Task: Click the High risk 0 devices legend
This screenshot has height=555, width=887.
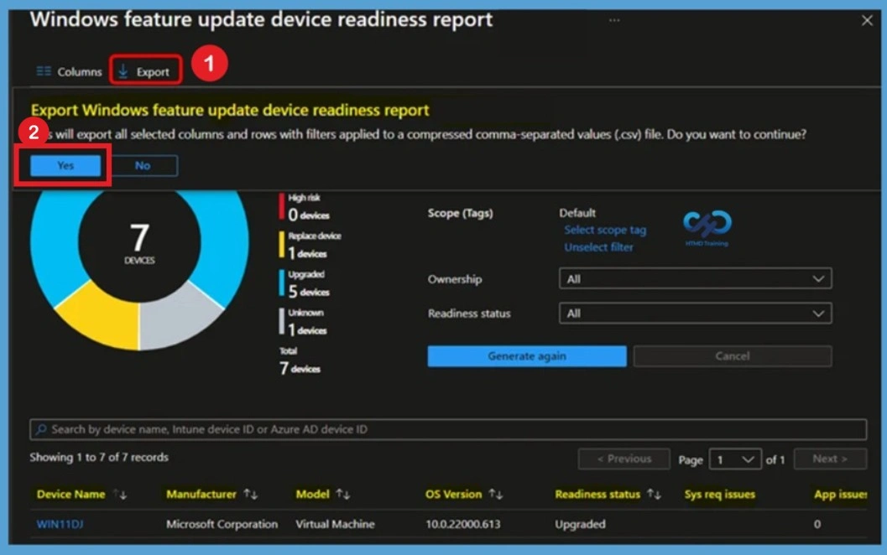Action: pyautogui.click(x=305, y=207)
